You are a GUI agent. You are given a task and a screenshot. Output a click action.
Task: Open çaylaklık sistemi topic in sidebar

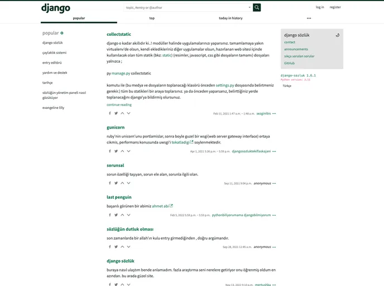coord(54,53)
